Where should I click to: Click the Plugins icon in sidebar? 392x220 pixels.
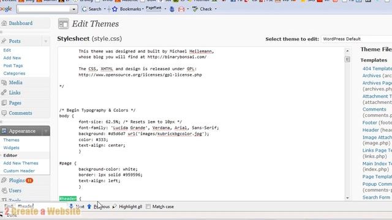(4, 180)
